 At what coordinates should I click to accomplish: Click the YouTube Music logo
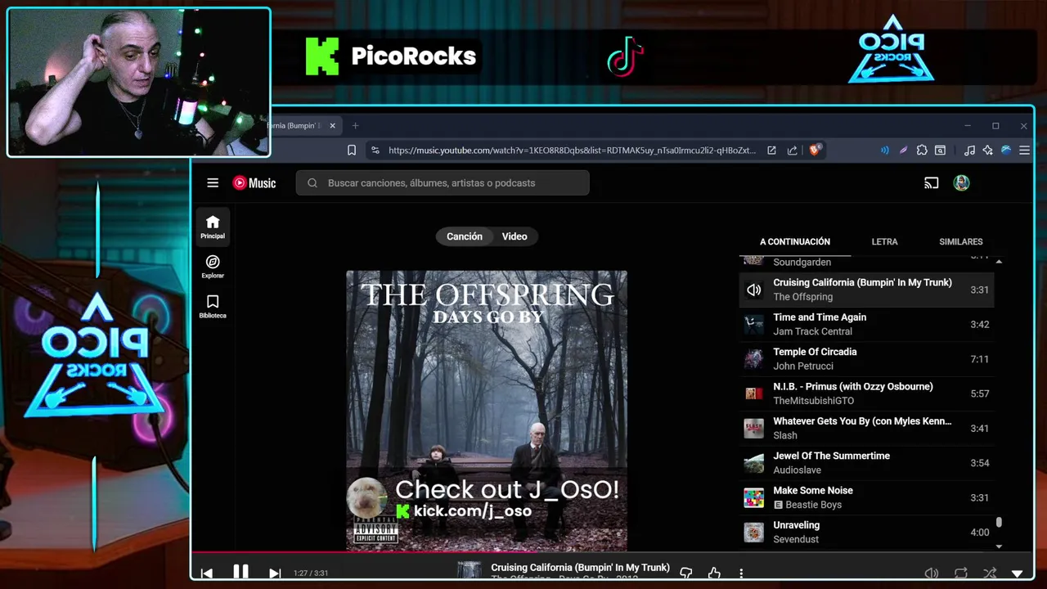(254, 183)
